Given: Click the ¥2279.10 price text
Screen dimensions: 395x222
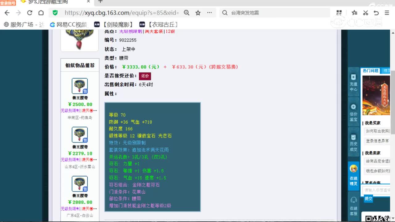Looking at the screenshot, I should (x=80, y=153).
